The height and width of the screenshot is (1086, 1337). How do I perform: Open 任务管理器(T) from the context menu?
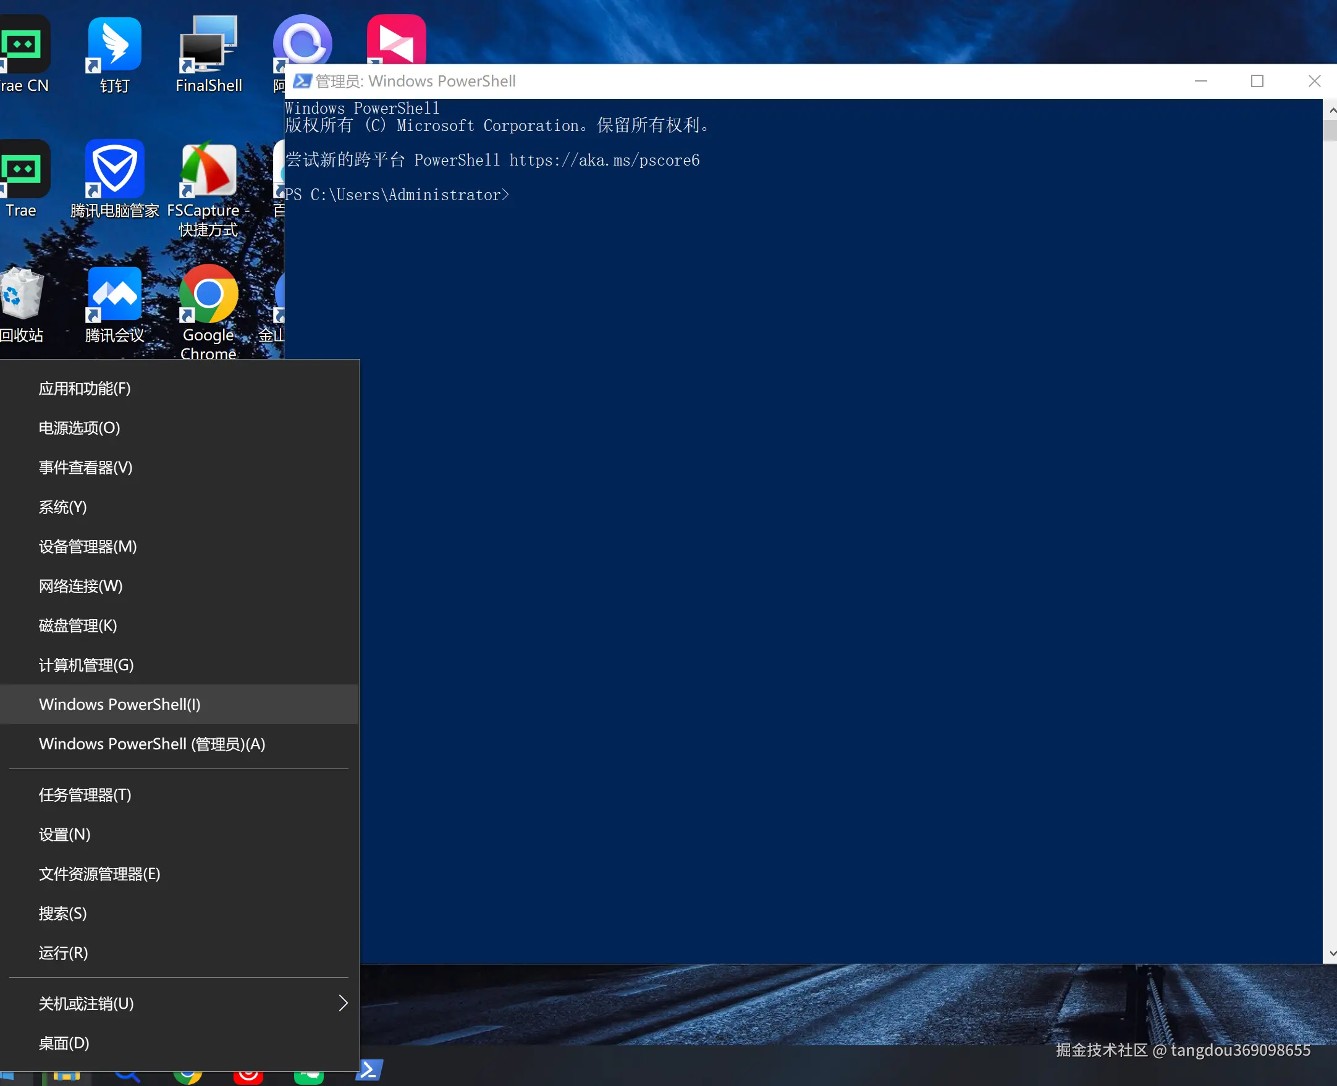click(85, 795)
